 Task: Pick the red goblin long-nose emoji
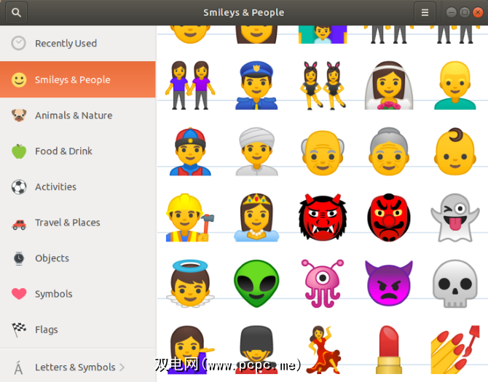click(x=389, y=218)
